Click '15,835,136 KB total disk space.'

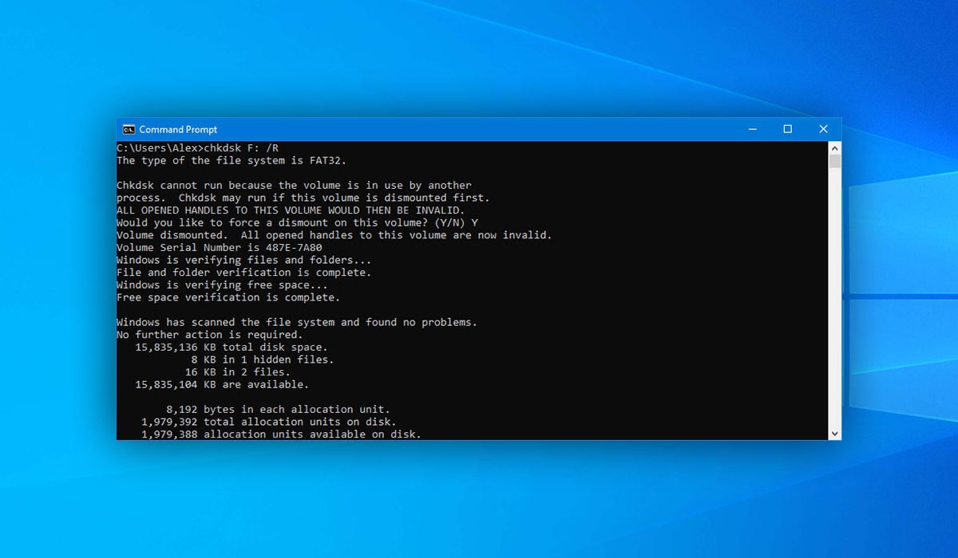pos(232,347)
